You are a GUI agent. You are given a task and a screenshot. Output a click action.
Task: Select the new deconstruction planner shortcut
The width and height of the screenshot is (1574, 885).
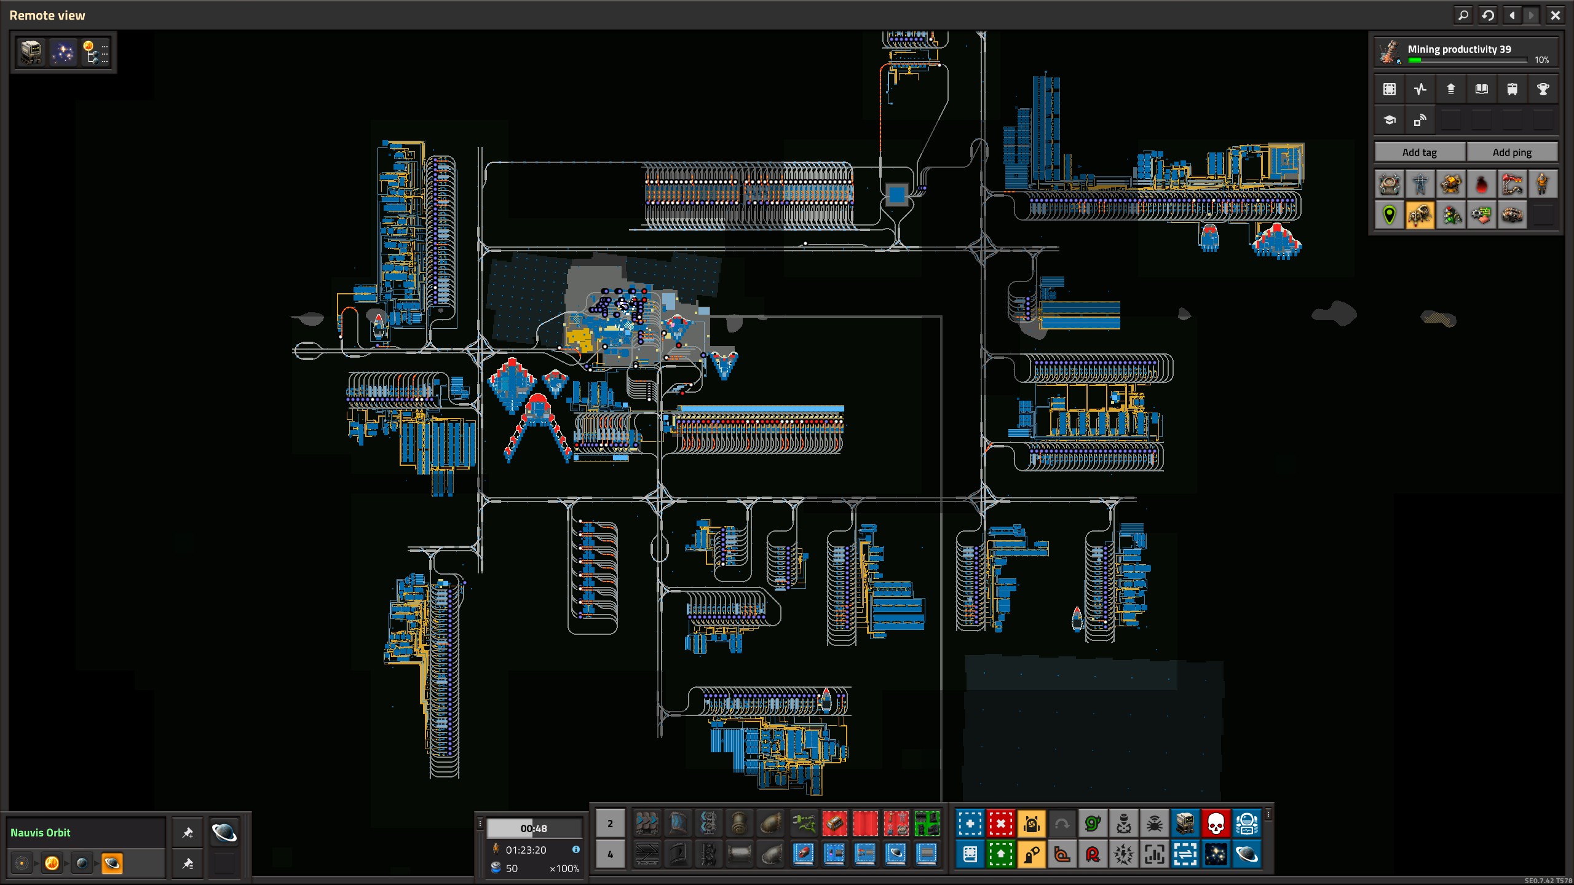click(1000, 824)
